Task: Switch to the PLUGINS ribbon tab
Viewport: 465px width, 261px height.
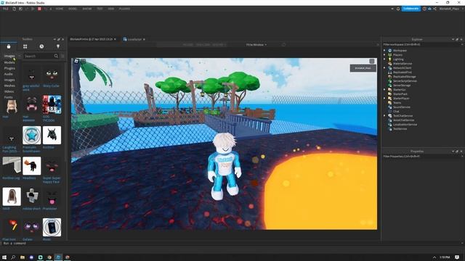Action: tap(124, 9)
